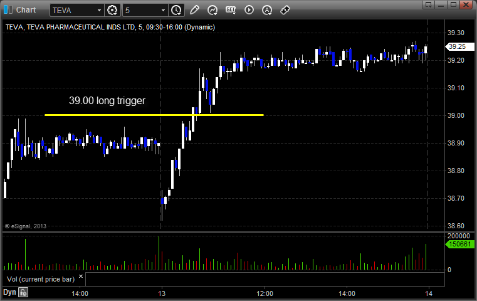Close the Vol study panel
The height and width of the screenshot is (301, 477).
[x=81, y=277]
